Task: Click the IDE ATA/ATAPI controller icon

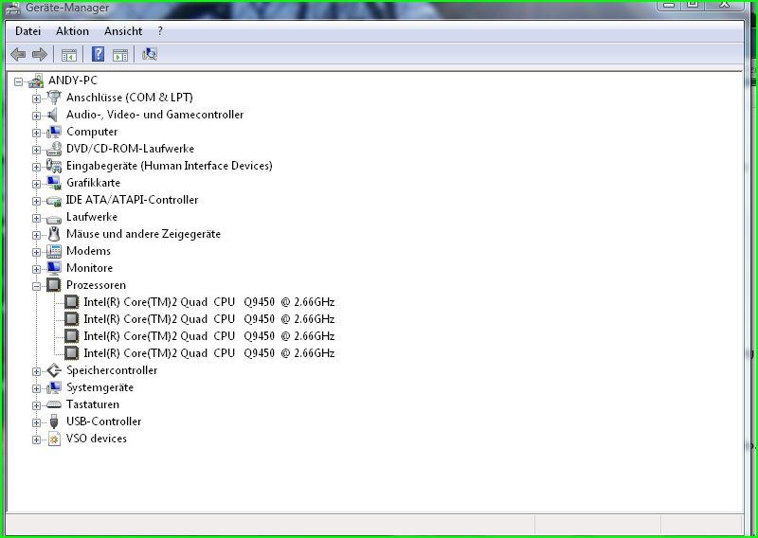Action: (x=54, y=201)
